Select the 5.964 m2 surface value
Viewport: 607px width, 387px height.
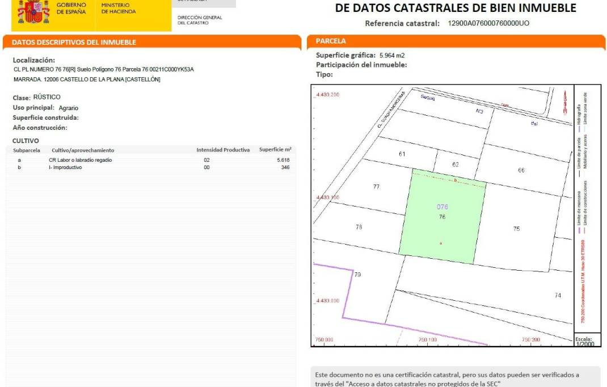[x=392, y=56]
